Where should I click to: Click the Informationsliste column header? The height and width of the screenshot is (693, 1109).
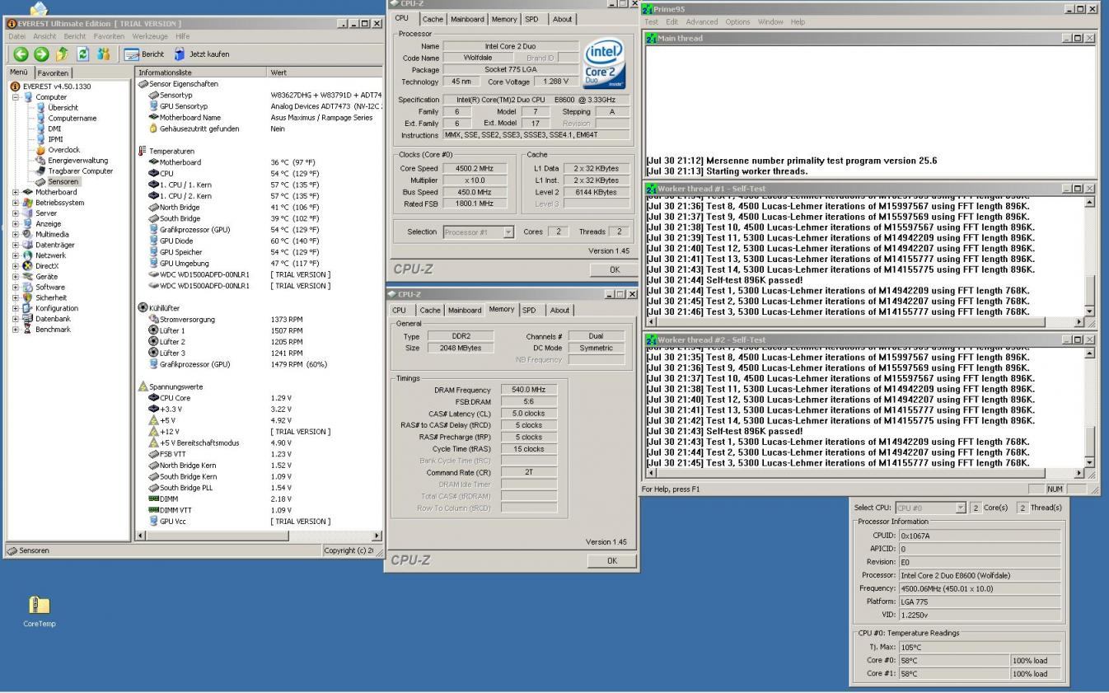[201, 73]
